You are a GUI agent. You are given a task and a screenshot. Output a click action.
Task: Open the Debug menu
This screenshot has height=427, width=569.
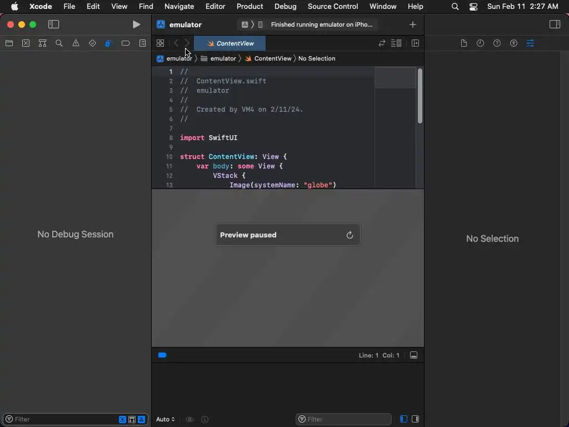point(285,6)
